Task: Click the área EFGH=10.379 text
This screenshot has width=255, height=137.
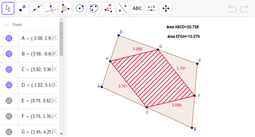Action: pyautogui.click(x=184, y=36)
